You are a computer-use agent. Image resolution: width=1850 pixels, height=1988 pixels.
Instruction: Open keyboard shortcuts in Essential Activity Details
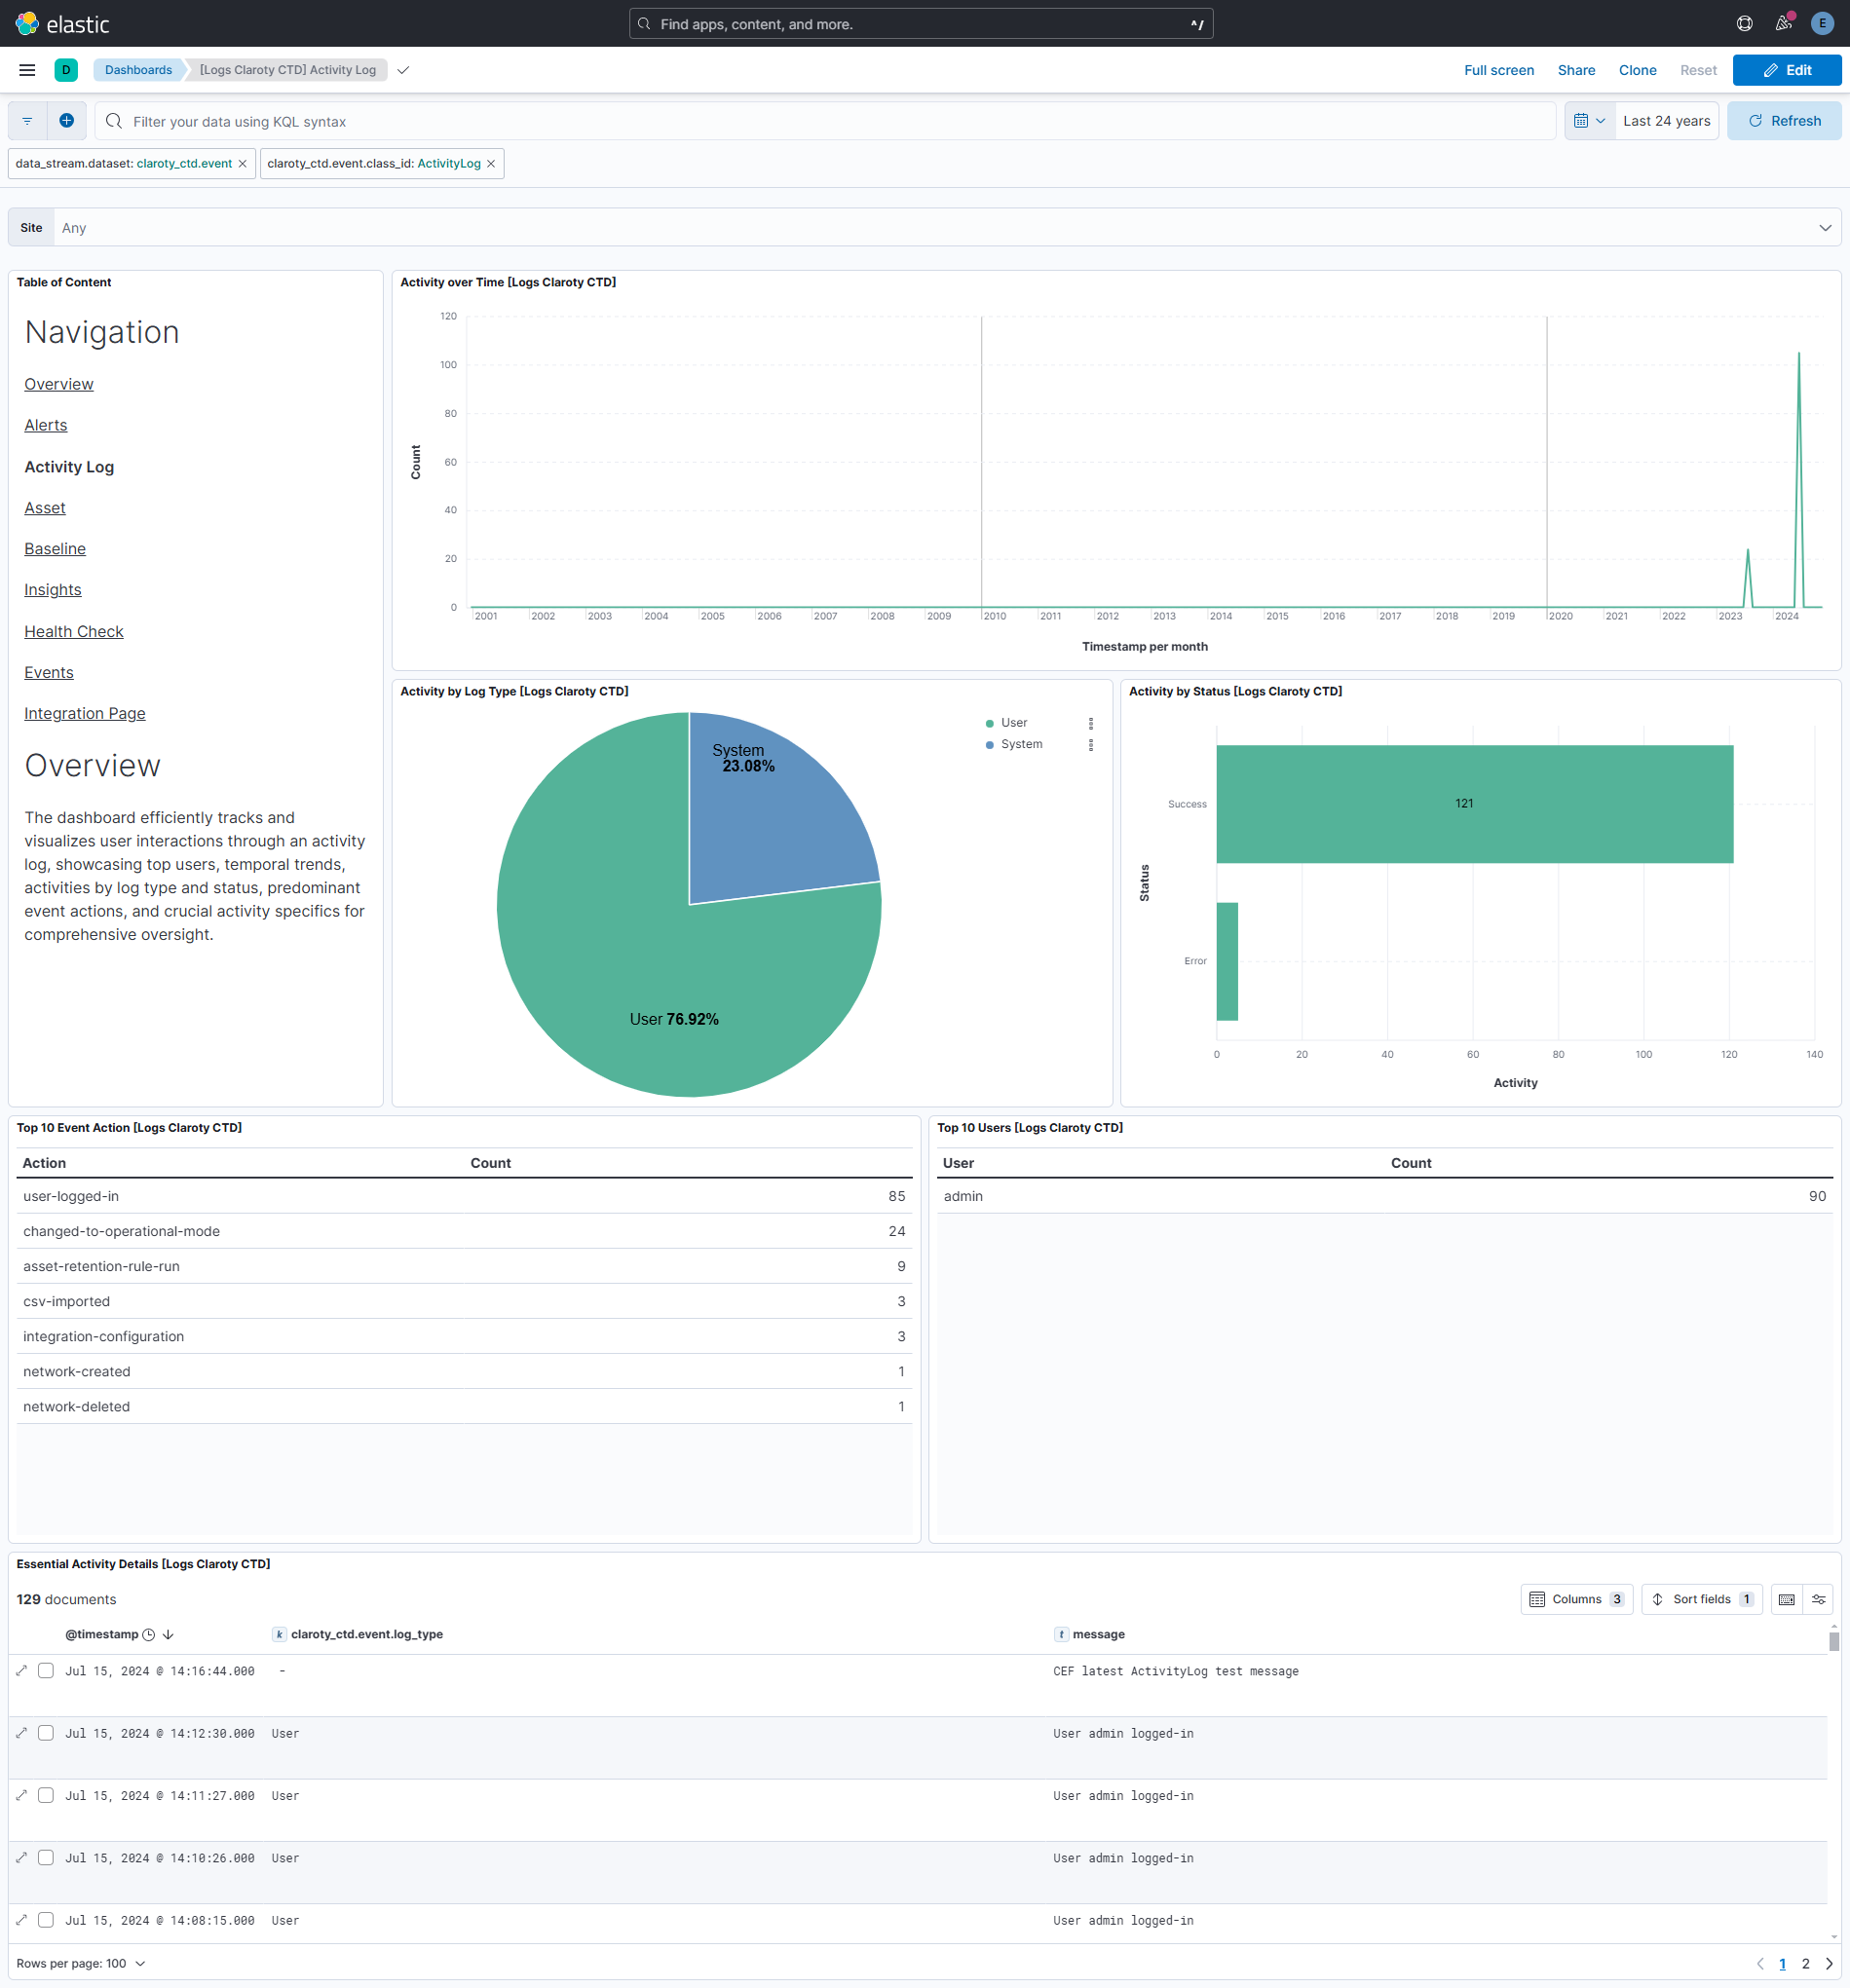[x=1787, y=1599]
